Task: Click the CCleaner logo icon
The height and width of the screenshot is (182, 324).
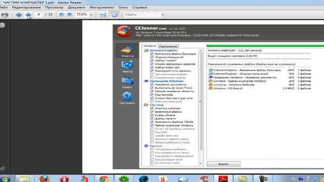Action: point(124,31)
